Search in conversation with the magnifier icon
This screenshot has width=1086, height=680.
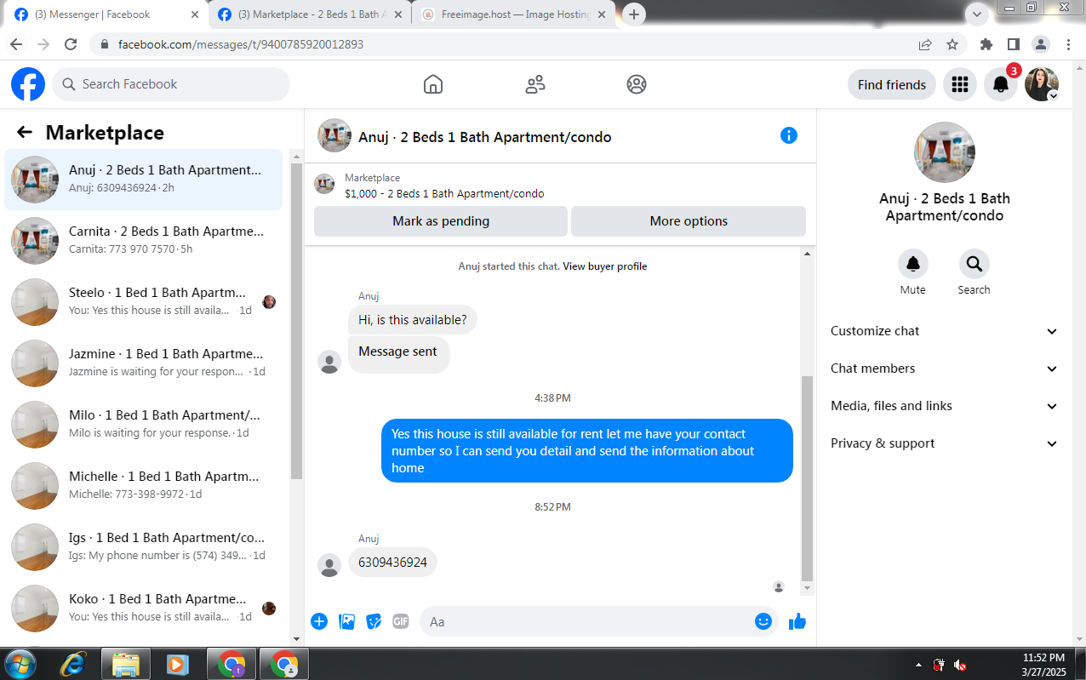coord(975,264)
